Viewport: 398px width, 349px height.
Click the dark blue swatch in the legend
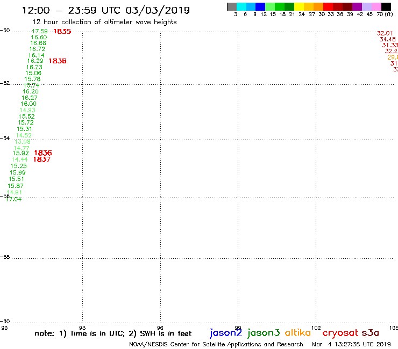260,6
